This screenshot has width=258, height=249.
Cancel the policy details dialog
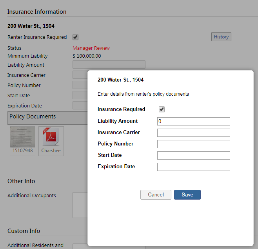[x=156, y=195]
